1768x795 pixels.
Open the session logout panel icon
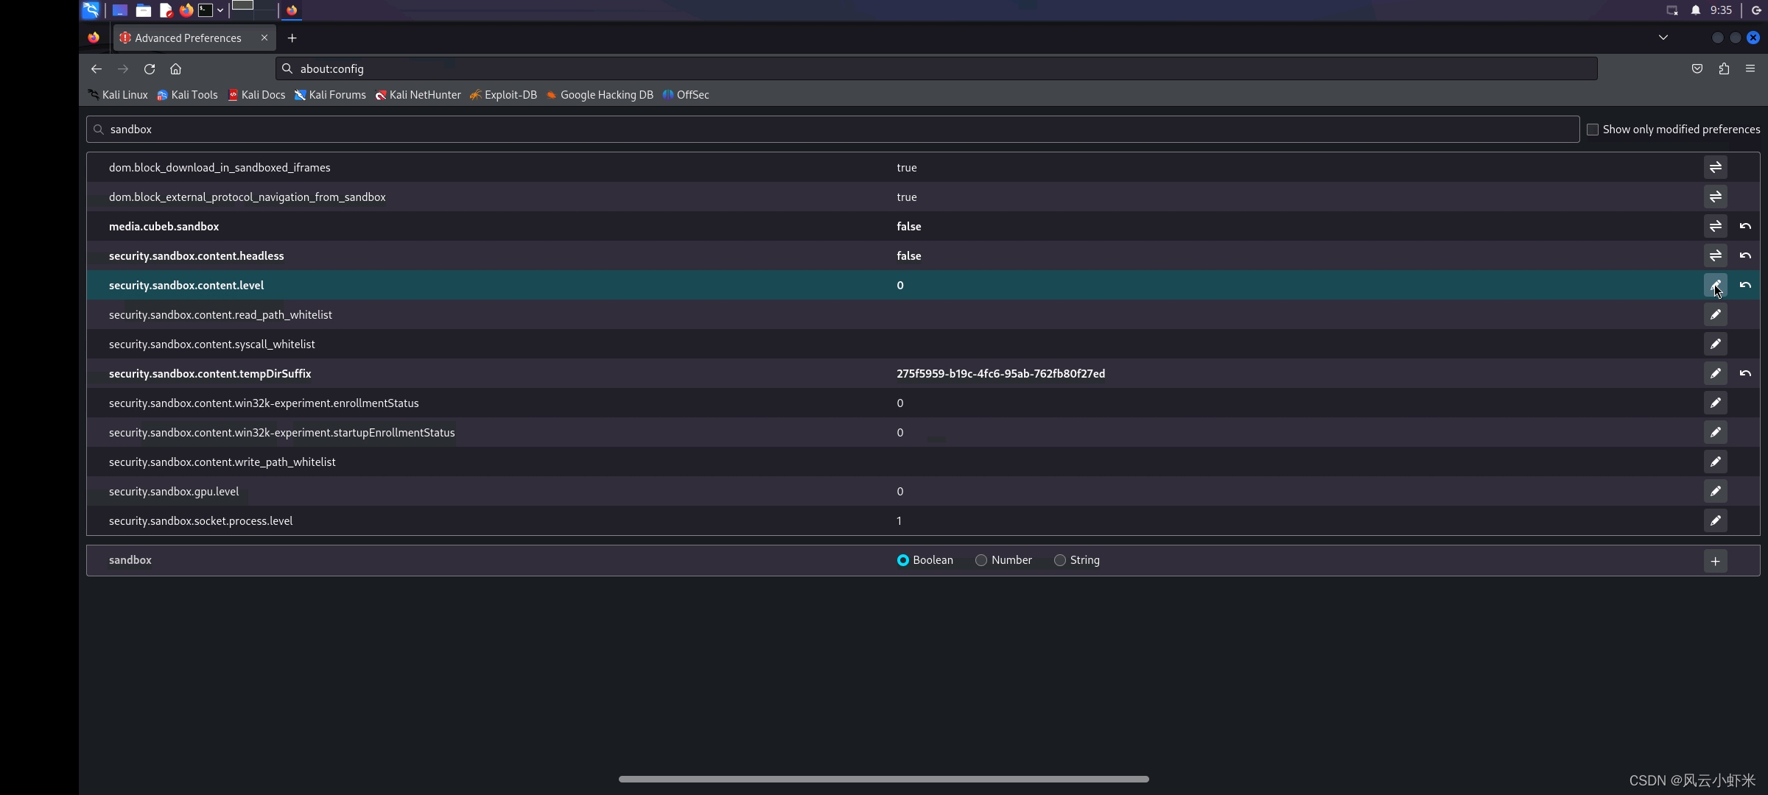coord(1756,10)
